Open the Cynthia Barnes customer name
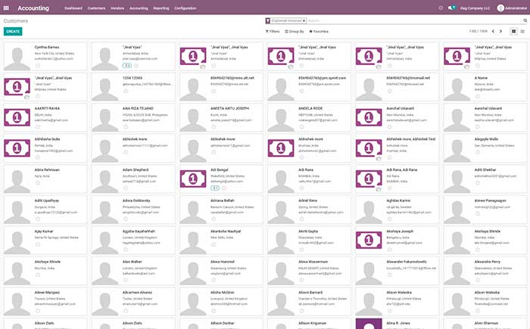Viewport: 530px width, 329px height. (x=47, y=48)
